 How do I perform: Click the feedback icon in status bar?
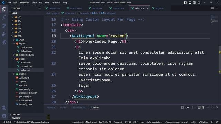click(212, 122)
